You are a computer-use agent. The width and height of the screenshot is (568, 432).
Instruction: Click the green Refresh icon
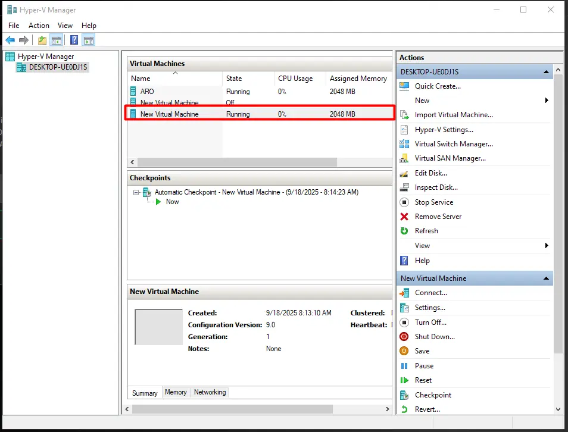point(404,231)
